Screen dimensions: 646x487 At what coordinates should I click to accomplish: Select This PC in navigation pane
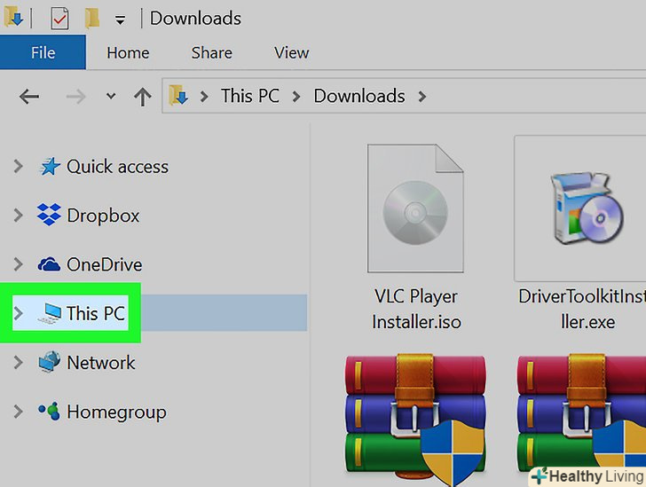96,313
